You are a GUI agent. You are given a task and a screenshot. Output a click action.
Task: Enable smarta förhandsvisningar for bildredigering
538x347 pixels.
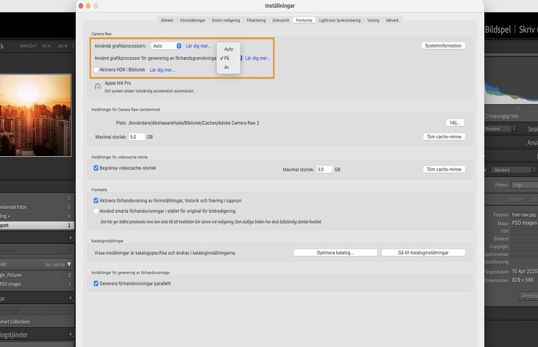96,210
